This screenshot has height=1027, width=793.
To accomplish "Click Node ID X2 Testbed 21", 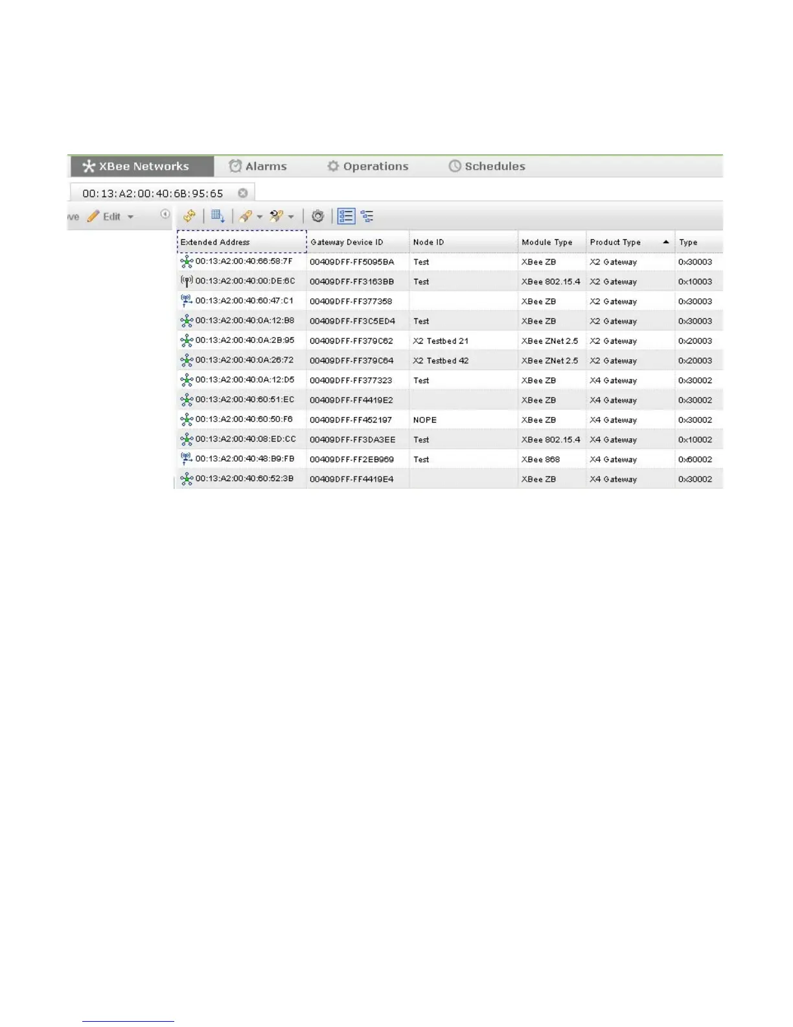I will coord(441,341).
